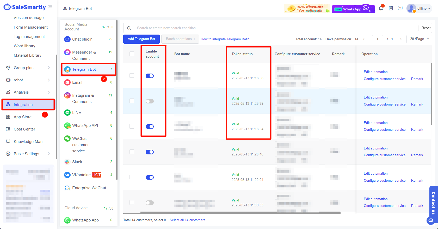Select the LINE channel icon

tap(67, 113)
